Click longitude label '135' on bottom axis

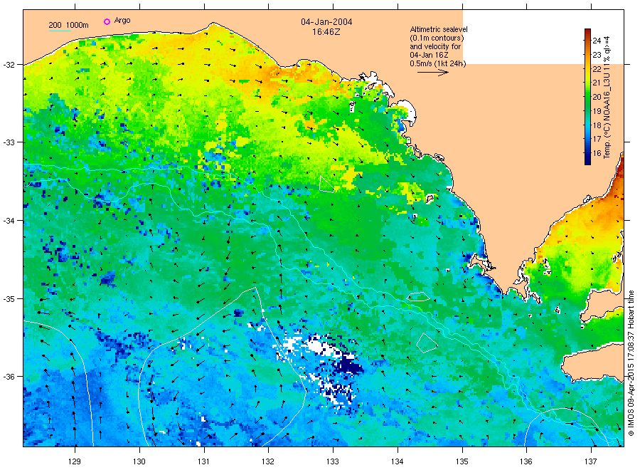tap(462, 461)
